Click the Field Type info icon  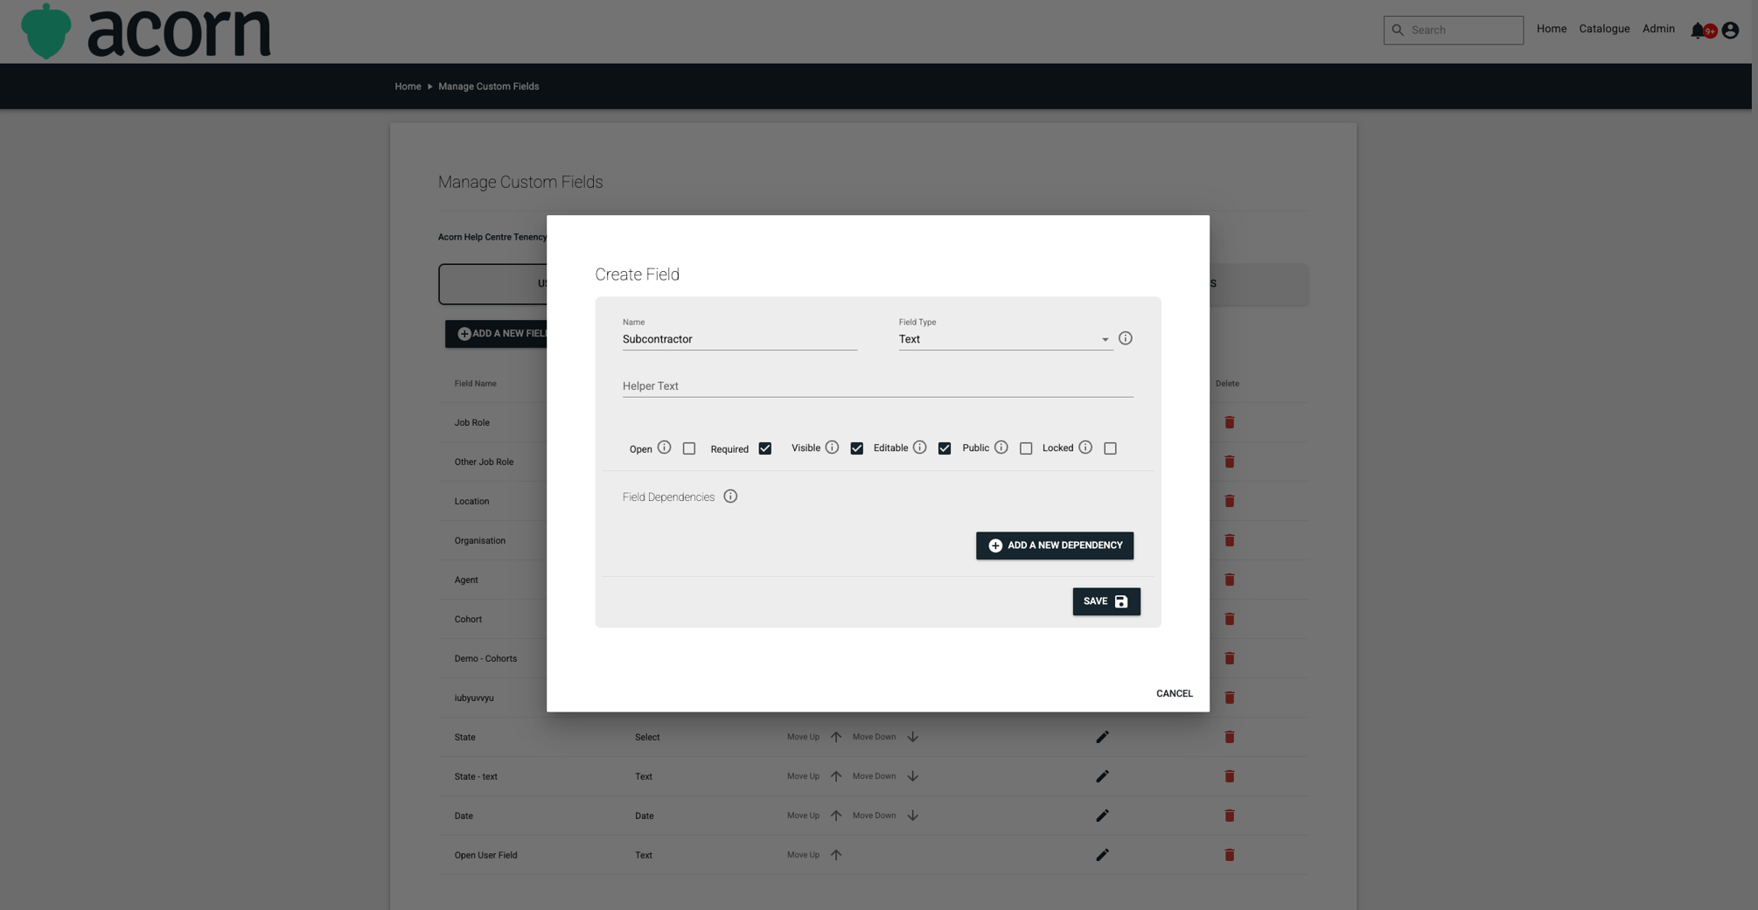pos(1126,338)
